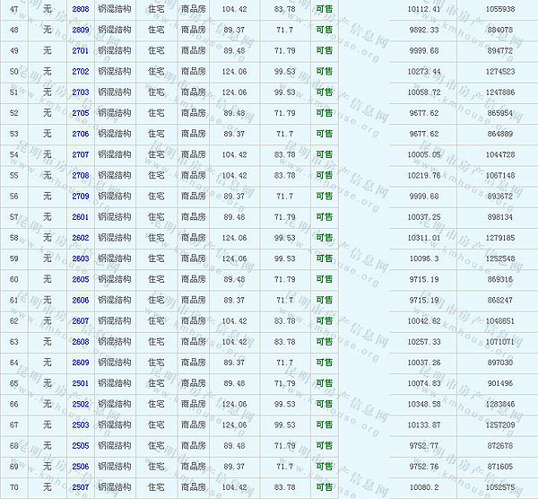Viewport: 538px width, 499px height.
Task: Open unit 2503 link
Action: [x=80, y=425]
